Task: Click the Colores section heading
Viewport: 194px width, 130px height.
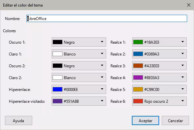Action: pyautogui.click(x=10, y=31)
